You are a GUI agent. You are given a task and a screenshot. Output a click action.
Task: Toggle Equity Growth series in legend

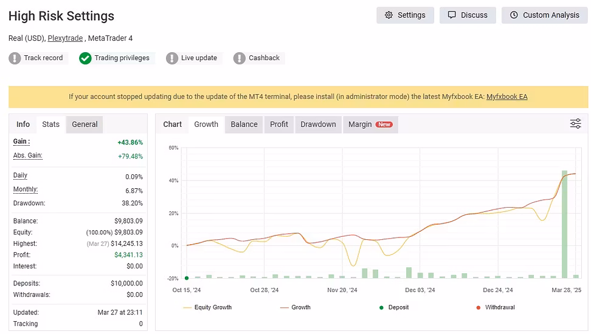(x=207, y=307)
